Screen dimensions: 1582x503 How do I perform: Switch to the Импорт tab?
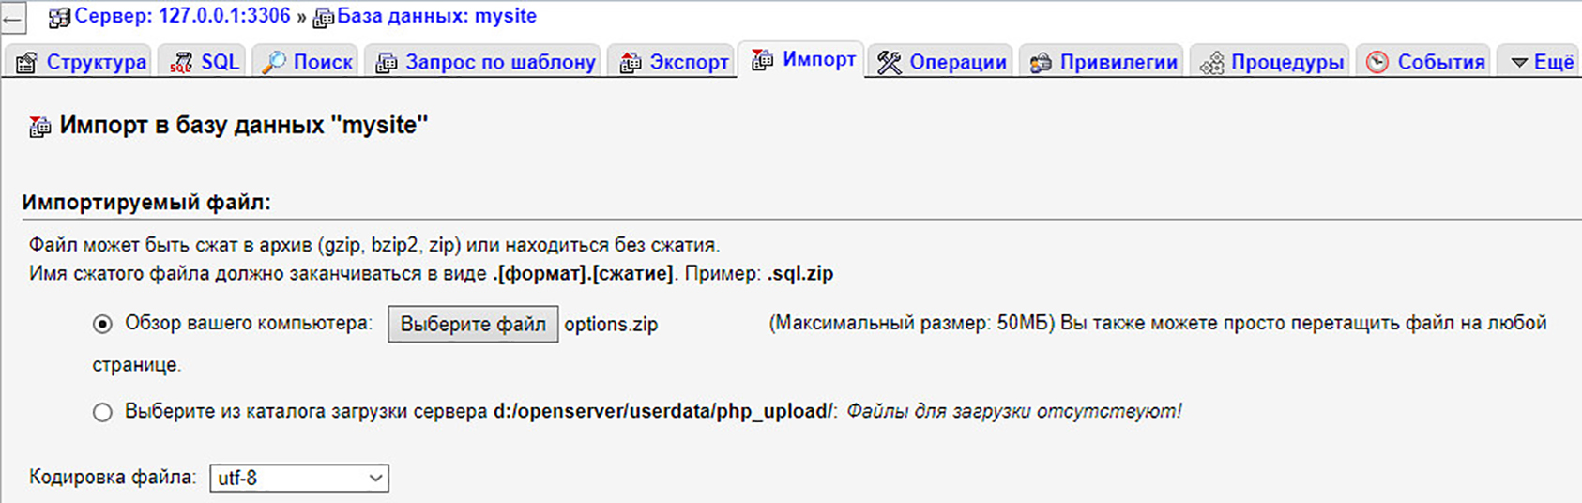point(818,60)
